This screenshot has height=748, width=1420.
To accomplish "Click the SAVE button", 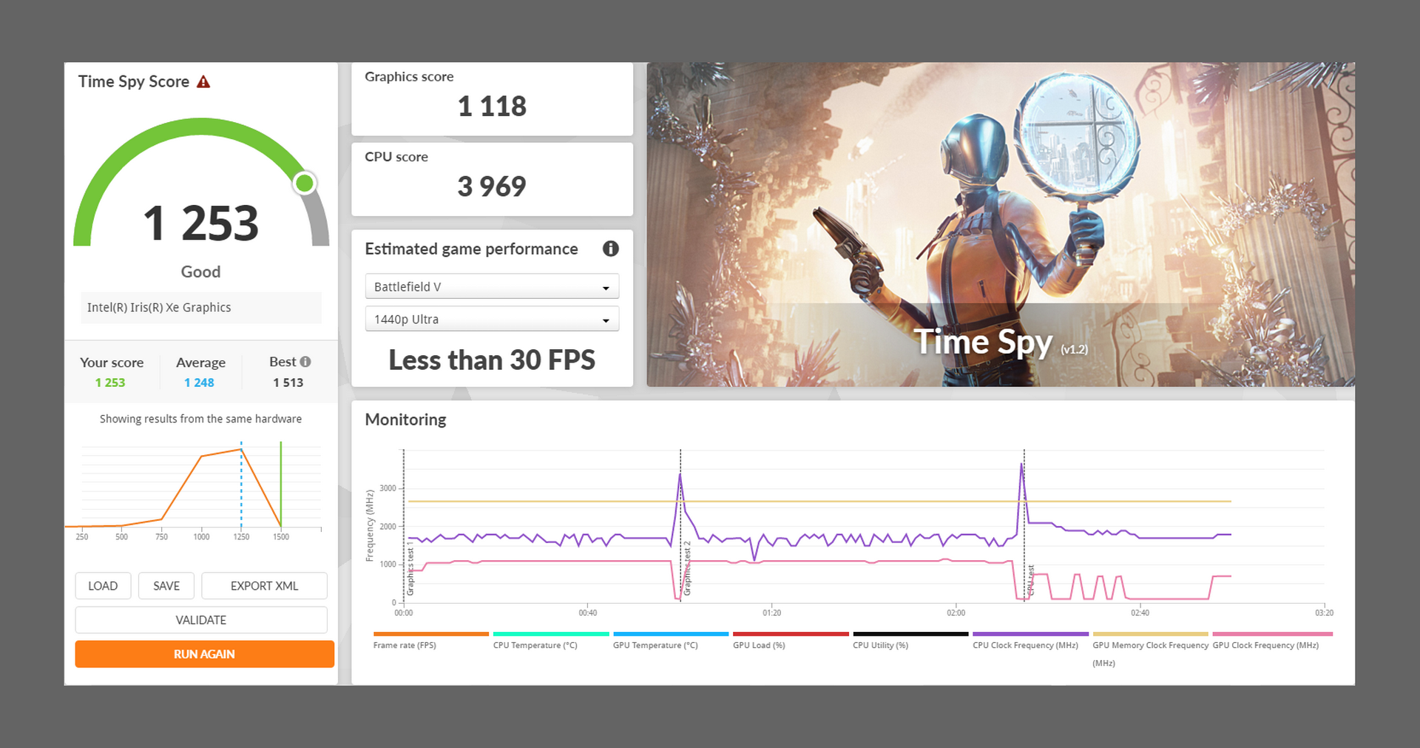I will [166, 586].
